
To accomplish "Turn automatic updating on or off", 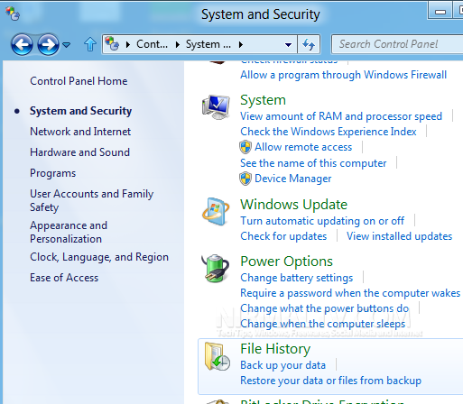I will [322, 221].
